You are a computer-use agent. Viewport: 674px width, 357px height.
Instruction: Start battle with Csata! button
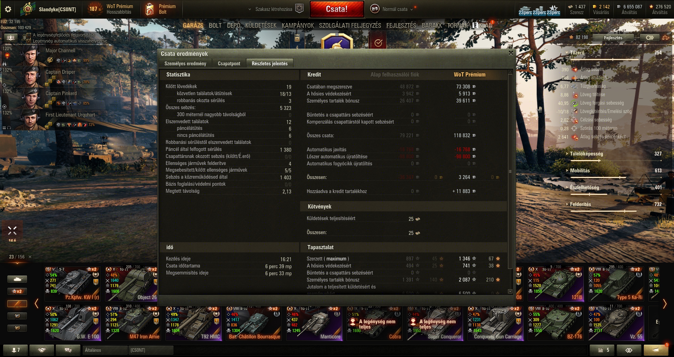(337, 9)
